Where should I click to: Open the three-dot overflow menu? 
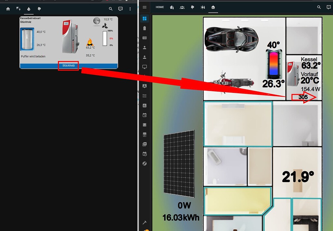coord(130,9)
